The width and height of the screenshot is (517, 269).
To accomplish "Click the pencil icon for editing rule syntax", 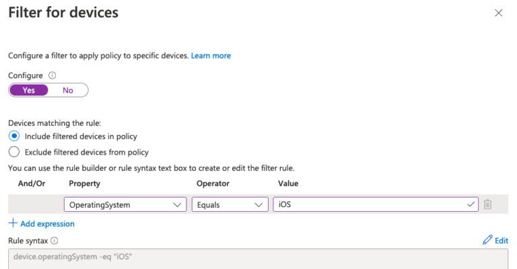I will pyautogui.click(x=487, y=240).
